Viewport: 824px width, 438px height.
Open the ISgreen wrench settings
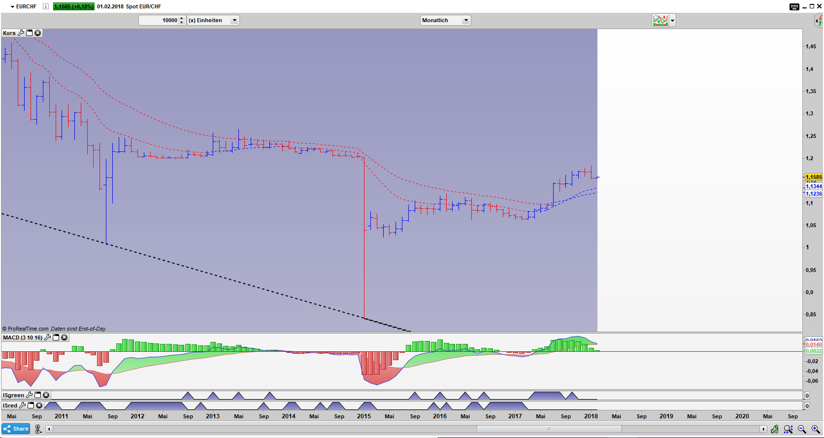point(29,395)
